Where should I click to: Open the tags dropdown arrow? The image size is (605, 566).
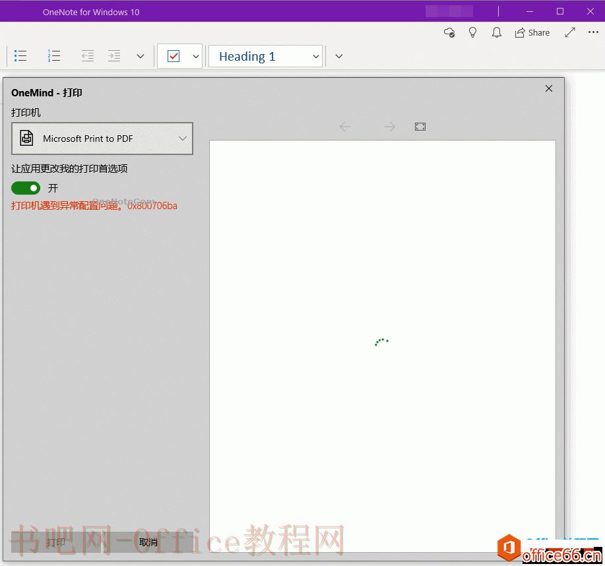pos(196,57)
